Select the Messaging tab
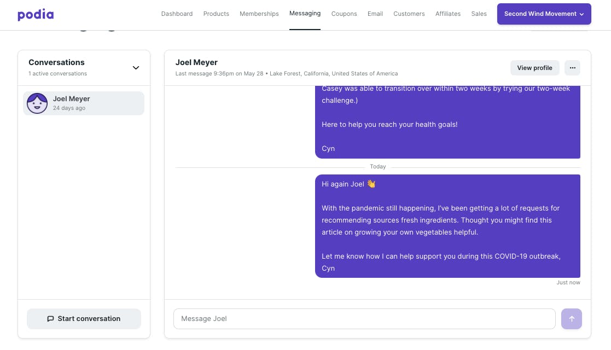The height and width of the screenshot is (350, 611). [305, 14]
